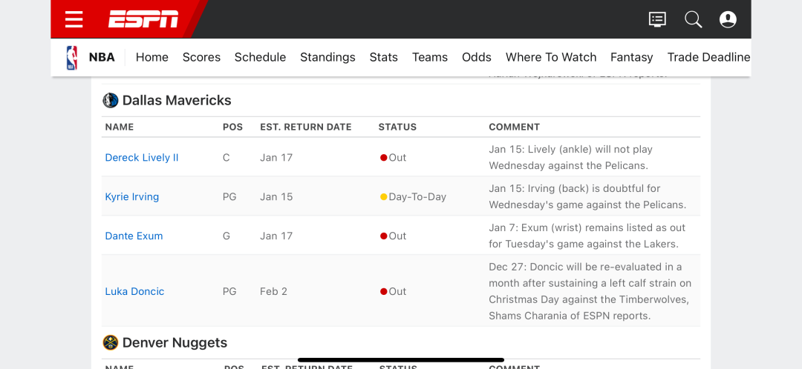Open Dereck Lively II player page
802x369 pixels.
pos(142,157)
